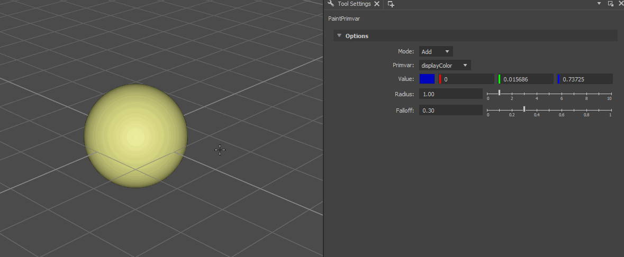The width and height of the screenshot is (624, 257).
Task: Undock the Tool Settings panel
Action: [610, 4]
